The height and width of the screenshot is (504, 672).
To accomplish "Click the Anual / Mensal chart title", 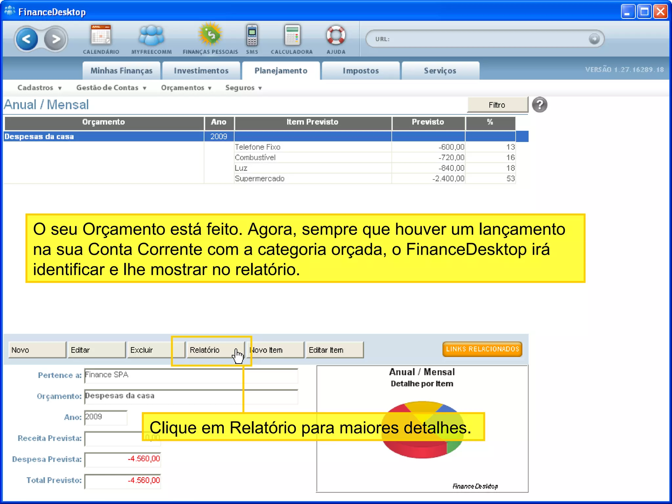I will pos(422,372).
